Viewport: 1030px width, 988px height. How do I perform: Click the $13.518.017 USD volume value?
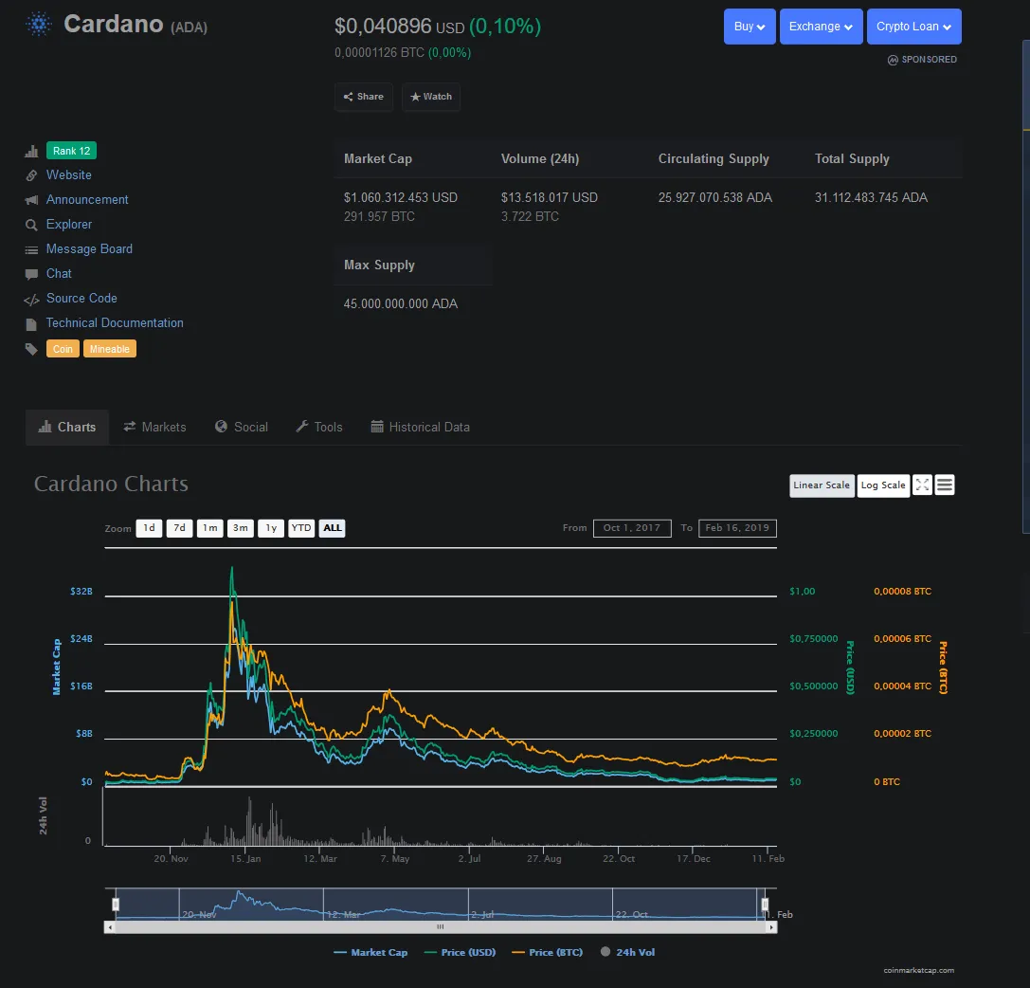pos(550,198)
